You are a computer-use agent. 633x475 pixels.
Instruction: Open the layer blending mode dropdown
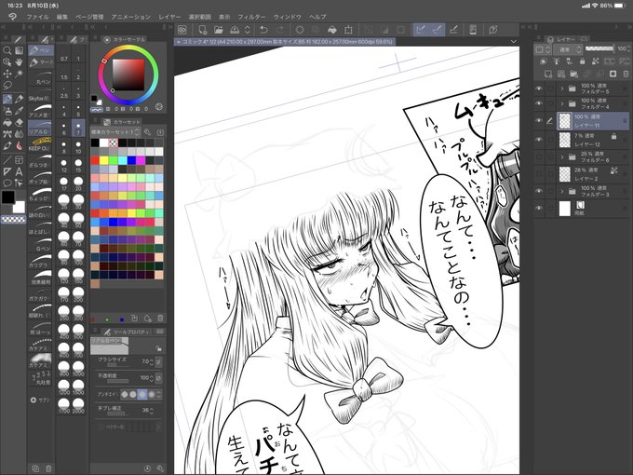point(568,49)
